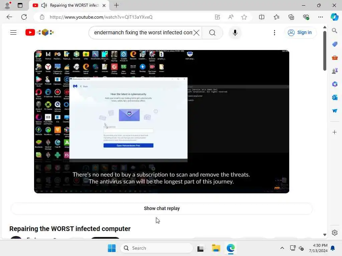Open sidebar Games chess icon
The width and height of the screenshot is (342, 256).
(x=334, y=71)
